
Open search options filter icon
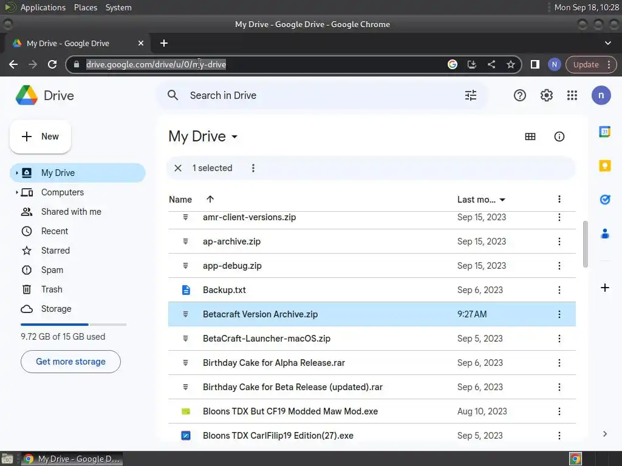point(471,95)
